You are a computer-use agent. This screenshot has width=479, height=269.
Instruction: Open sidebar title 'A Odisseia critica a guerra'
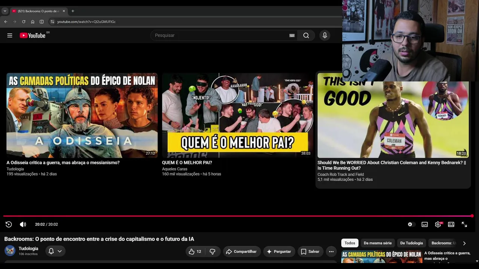[447, 256]
